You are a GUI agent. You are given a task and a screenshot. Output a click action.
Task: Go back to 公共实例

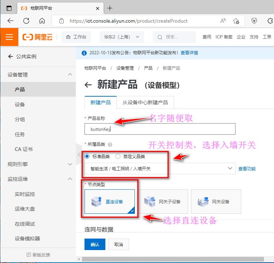click(22, 56)
